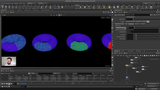Select the File shelf tool

click(x=62, y=7)
